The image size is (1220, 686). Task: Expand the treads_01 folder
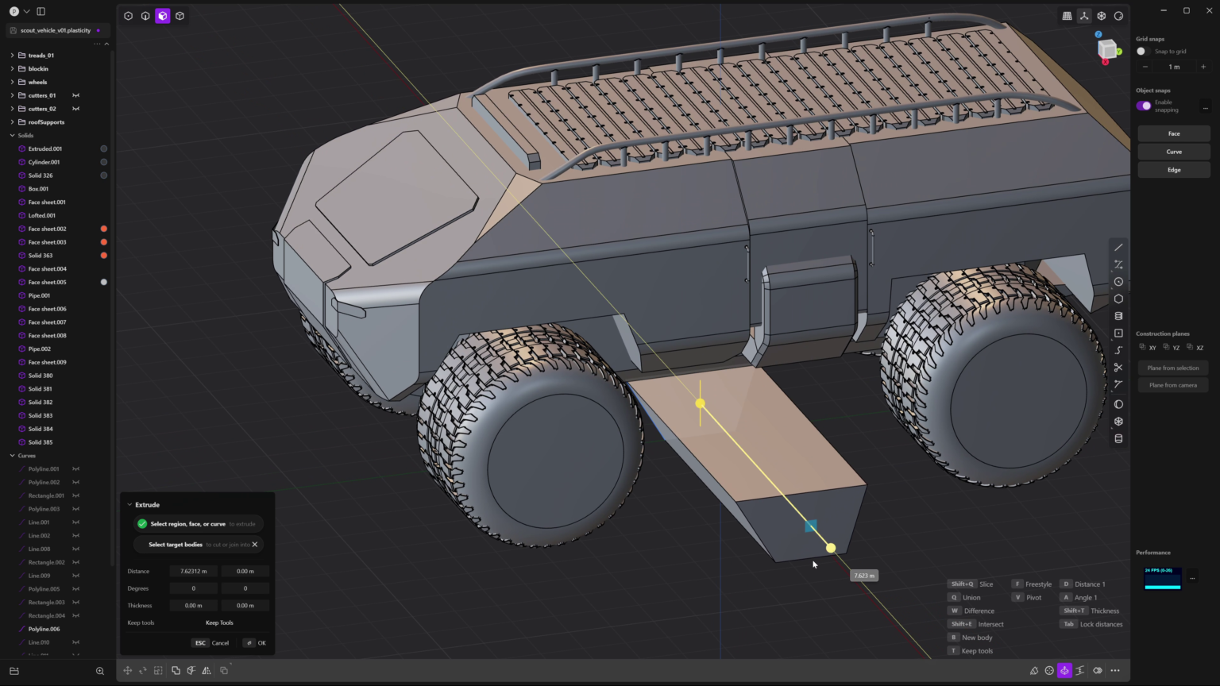(x=12, y=56)
